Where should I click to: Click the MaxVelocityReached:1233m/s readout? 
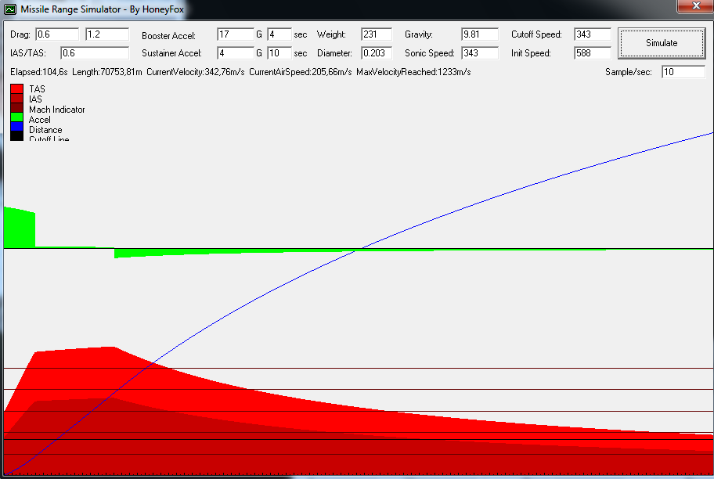pos(413,72)
